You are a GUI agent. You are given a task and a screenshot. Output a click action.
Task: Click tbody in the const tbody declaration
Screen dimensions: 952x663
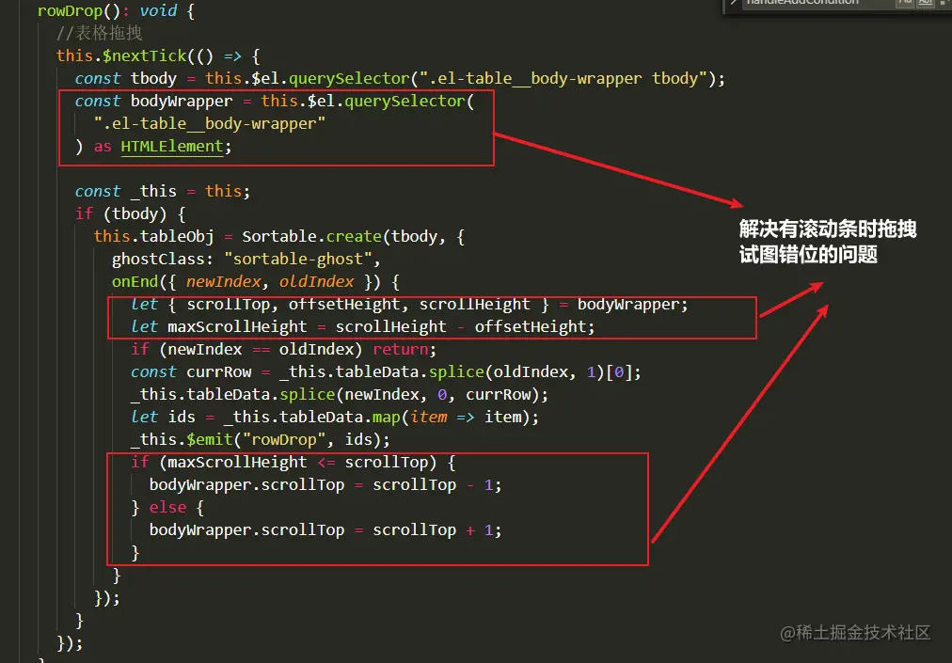153,78
